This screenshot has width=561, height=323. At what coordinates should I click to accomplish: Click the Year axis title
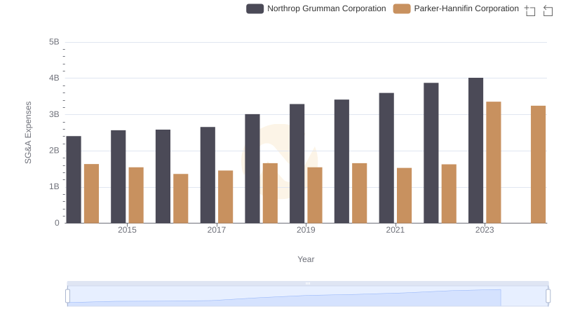(x=306, y=259)
